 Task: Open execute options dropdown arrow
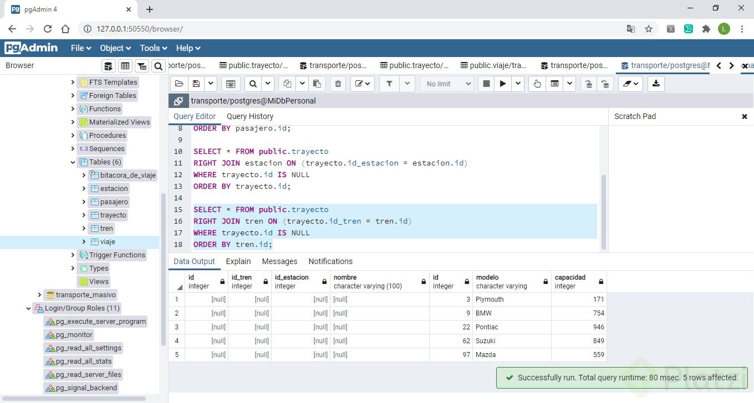tap(518, 84)
